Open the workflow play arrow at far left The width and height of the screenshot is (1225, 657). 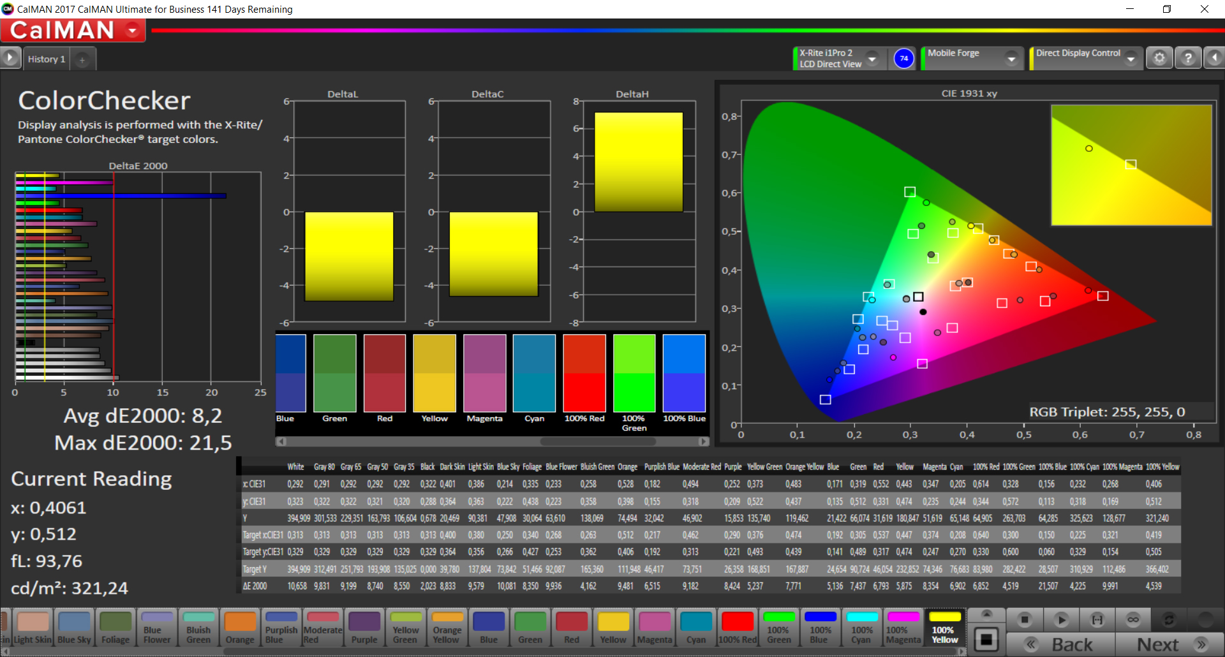(10, 58)
